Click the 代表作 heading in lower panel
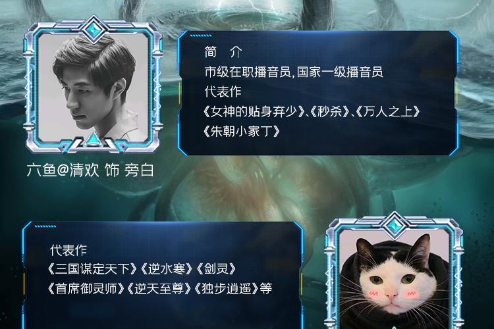The image size is (494, 329). click(x=69, y=250)
